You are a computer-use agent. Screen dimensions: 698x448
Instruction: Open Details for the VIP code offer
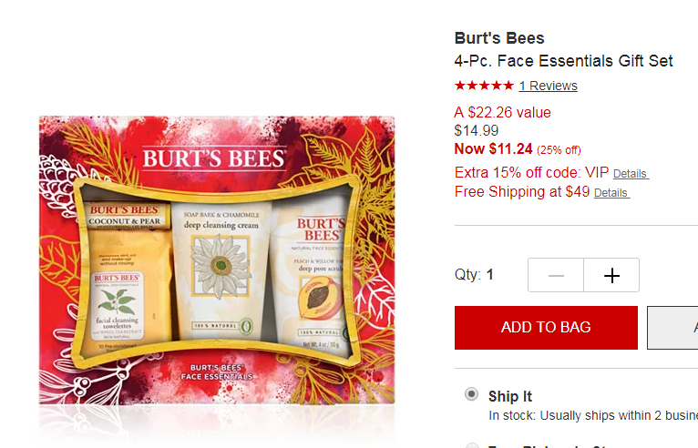[631, 174]
